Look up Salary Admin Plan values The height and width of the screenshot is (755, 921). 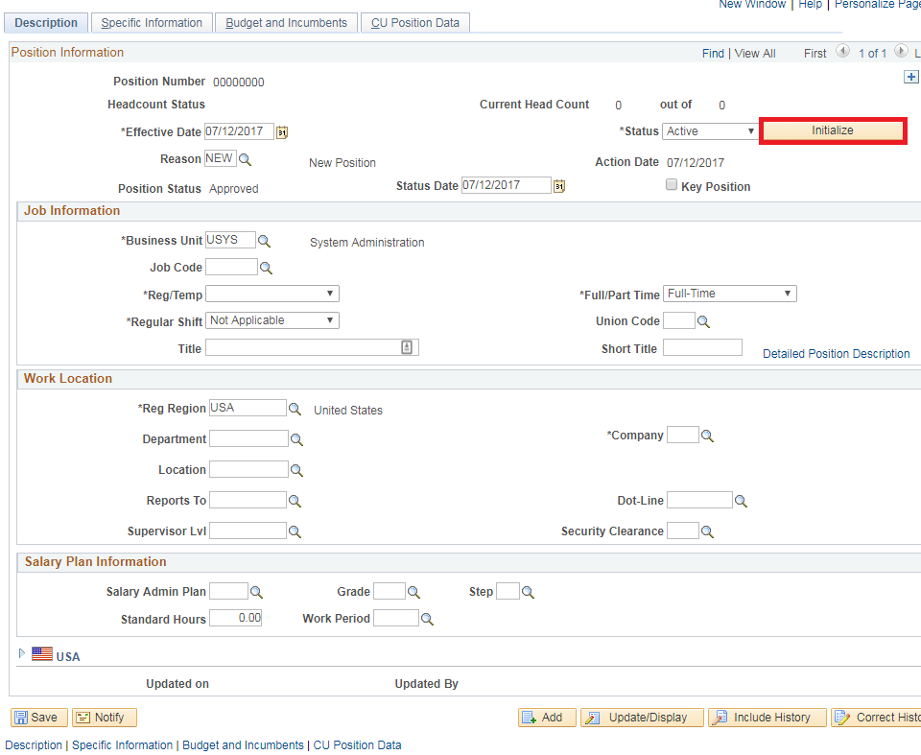(x=256, y=592)
